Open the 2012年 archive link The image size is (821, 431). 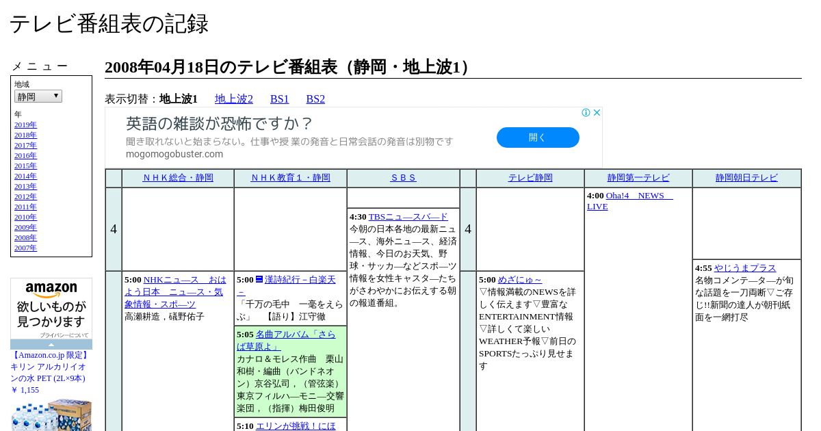[25, 197]
